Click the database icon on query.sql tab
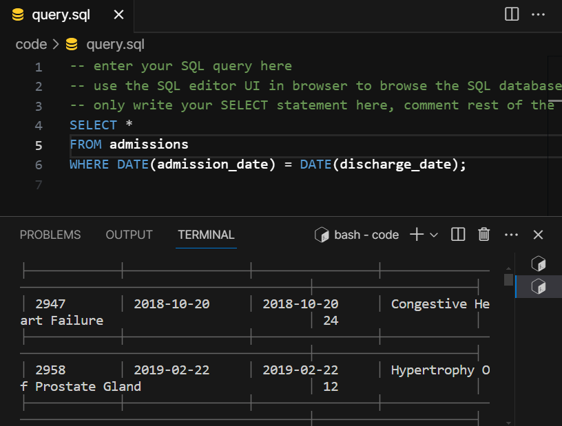 click(18, 14)
